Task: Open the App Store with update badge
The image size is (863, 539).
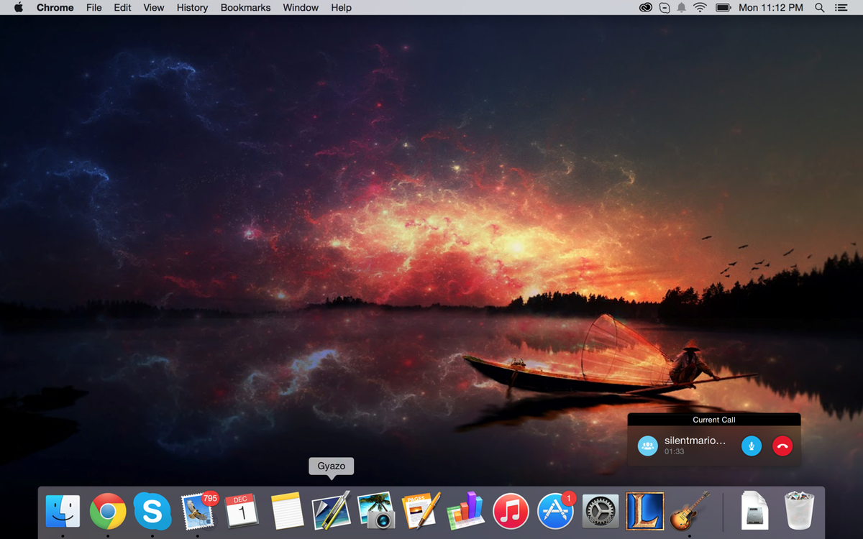Action: click(555, 511)
